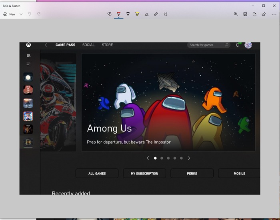Open the queue list sidebar icon
The width and height of the screenshot is (280, 220).
[x=28, y=64]
